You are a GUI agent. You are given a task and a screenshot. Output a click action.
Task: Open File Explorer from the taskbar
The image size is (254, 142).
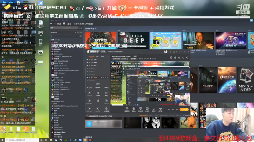coord(51,140)
